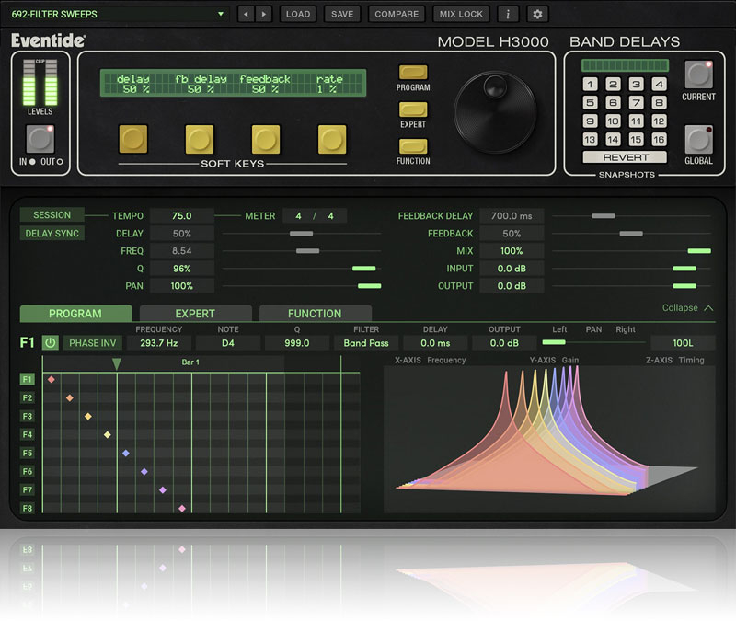Image resolution: width=736 pixels, height=621 pixels.
Task: Toggle the F1 band power button
Action: (x=50, y=343)
